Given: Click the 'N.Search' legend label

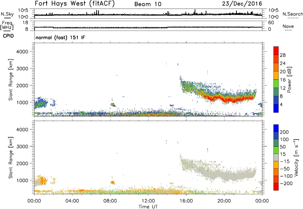Looking at the screenshot, I should pos(292,14).
